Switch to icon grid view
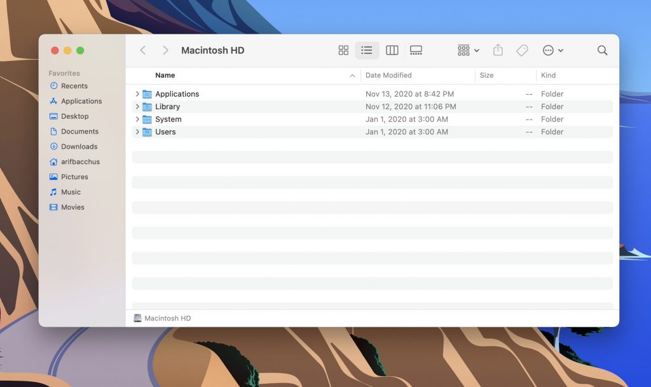Image resolution: width=651 pixels, height=387 pixels. [x=343, y=50]
